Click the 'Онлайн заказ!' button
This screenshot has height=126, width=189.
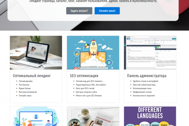[x=107, y=11]
